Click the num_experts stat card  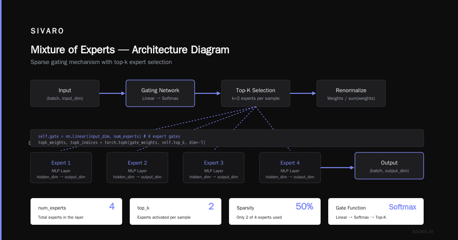(x=76, y=211)
